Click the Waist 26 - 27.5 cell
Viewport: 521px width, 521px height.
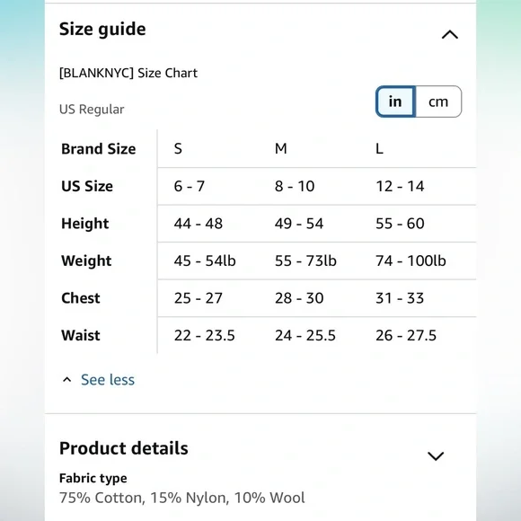click(x=406, y=335)
